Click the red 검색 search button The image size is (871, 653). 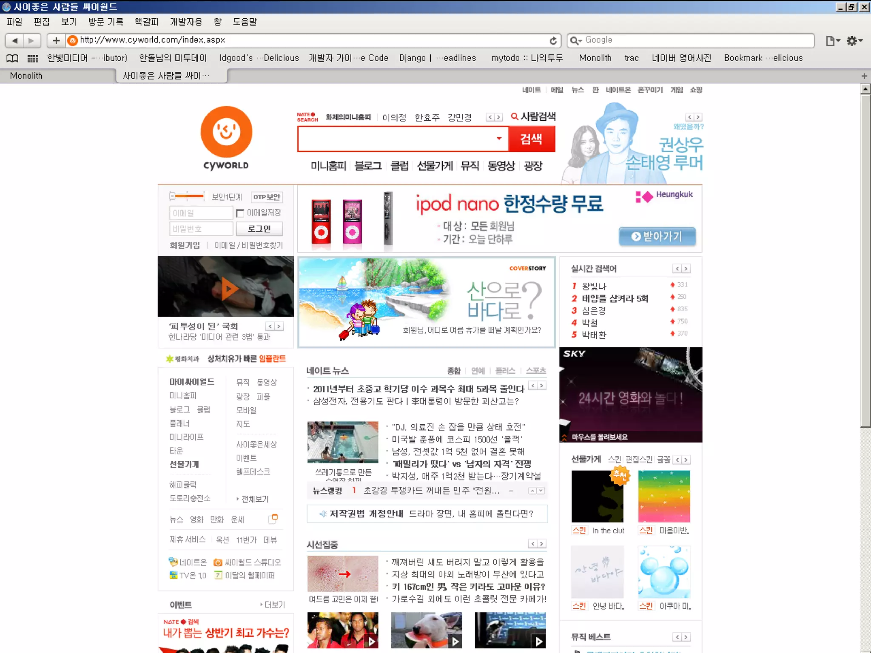(x=531, y=139)
